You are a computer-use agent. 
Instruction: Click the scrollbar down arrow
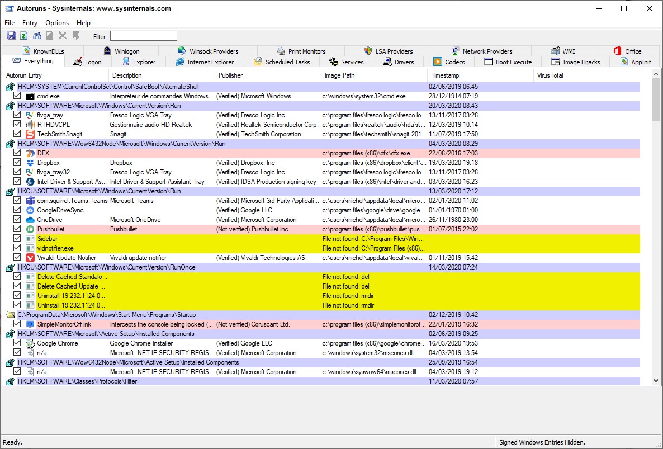point(656,381)
